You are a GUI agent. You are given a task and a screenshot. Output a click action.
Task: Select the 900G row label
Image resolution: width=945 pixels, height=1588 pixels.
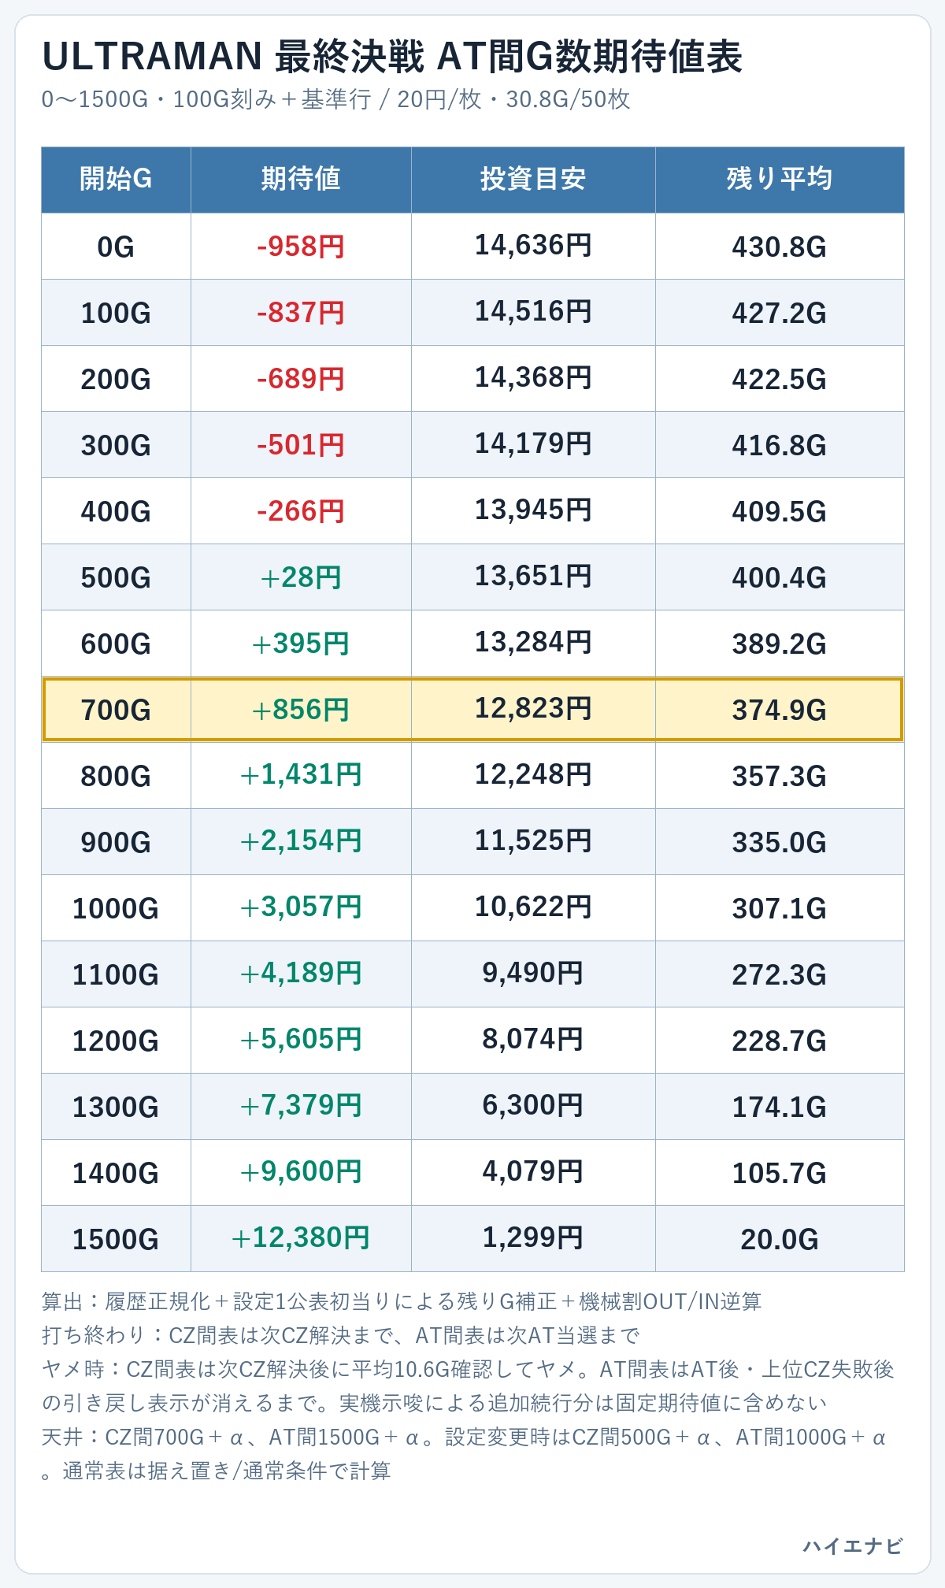116,842
